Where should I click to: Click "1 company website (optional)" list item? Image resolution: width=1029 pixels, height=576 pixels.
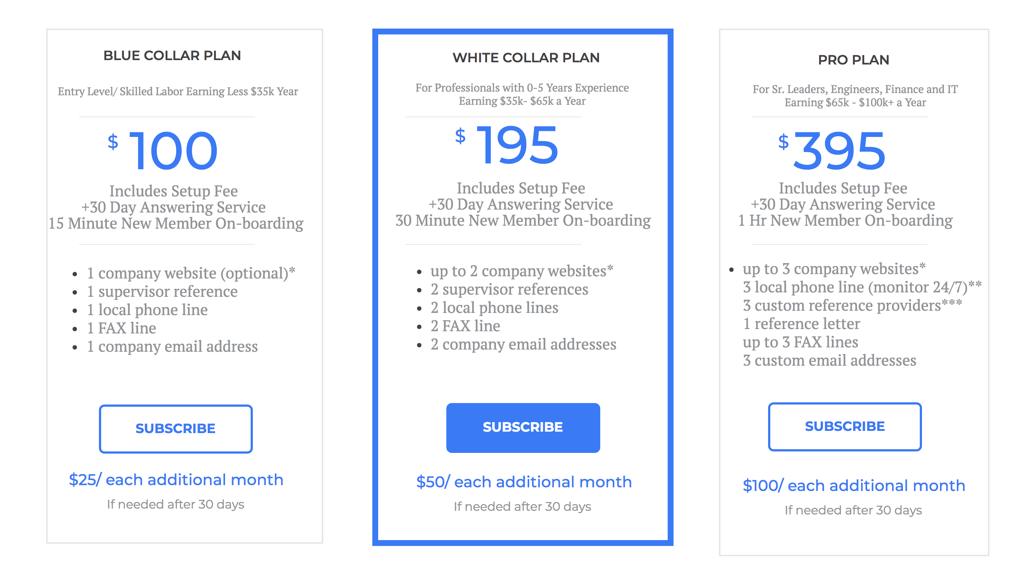click(x=191, y=273)
